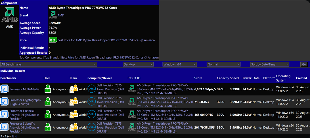This screenshot has width=310, height=138.
Task: Open Processor Multi-Media benchmark link
Action: pyautogui.click(x=24, y=89)
